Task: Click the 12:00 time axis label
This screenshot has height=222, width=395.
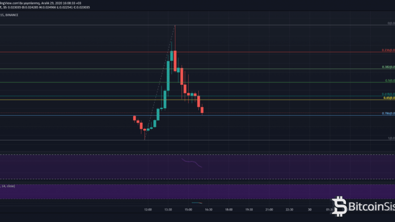Action: [x=148, y=210]
